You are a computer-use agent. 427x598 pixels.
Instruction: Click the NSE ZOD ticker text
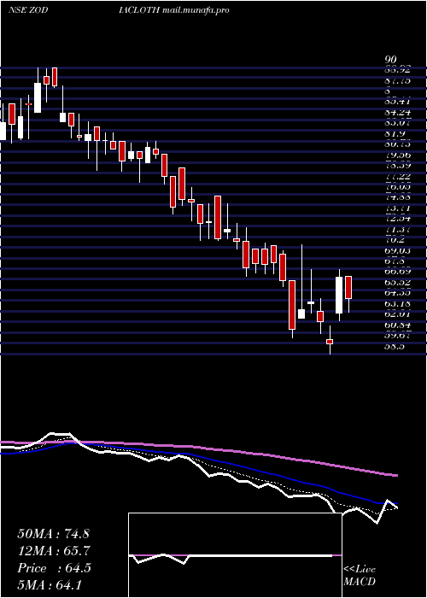point(28,10)
